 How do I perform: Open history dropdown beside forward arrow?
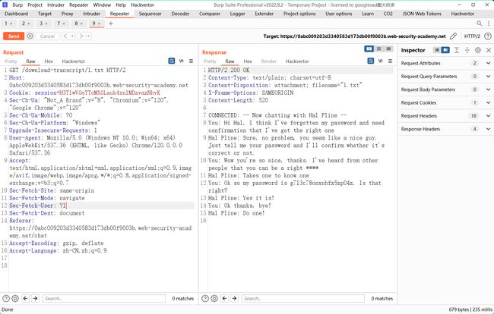click(x=88, y=36)
